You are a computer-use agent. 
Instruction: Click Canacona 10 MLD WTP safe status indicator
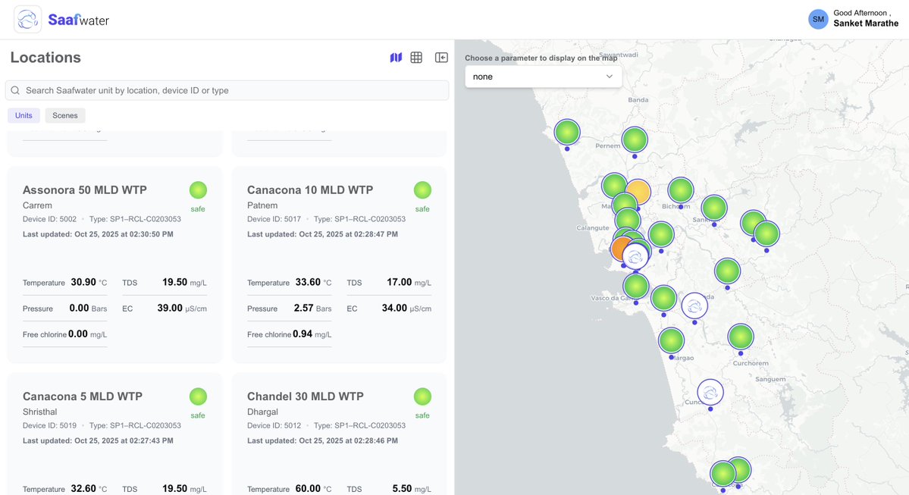point(422,190)
